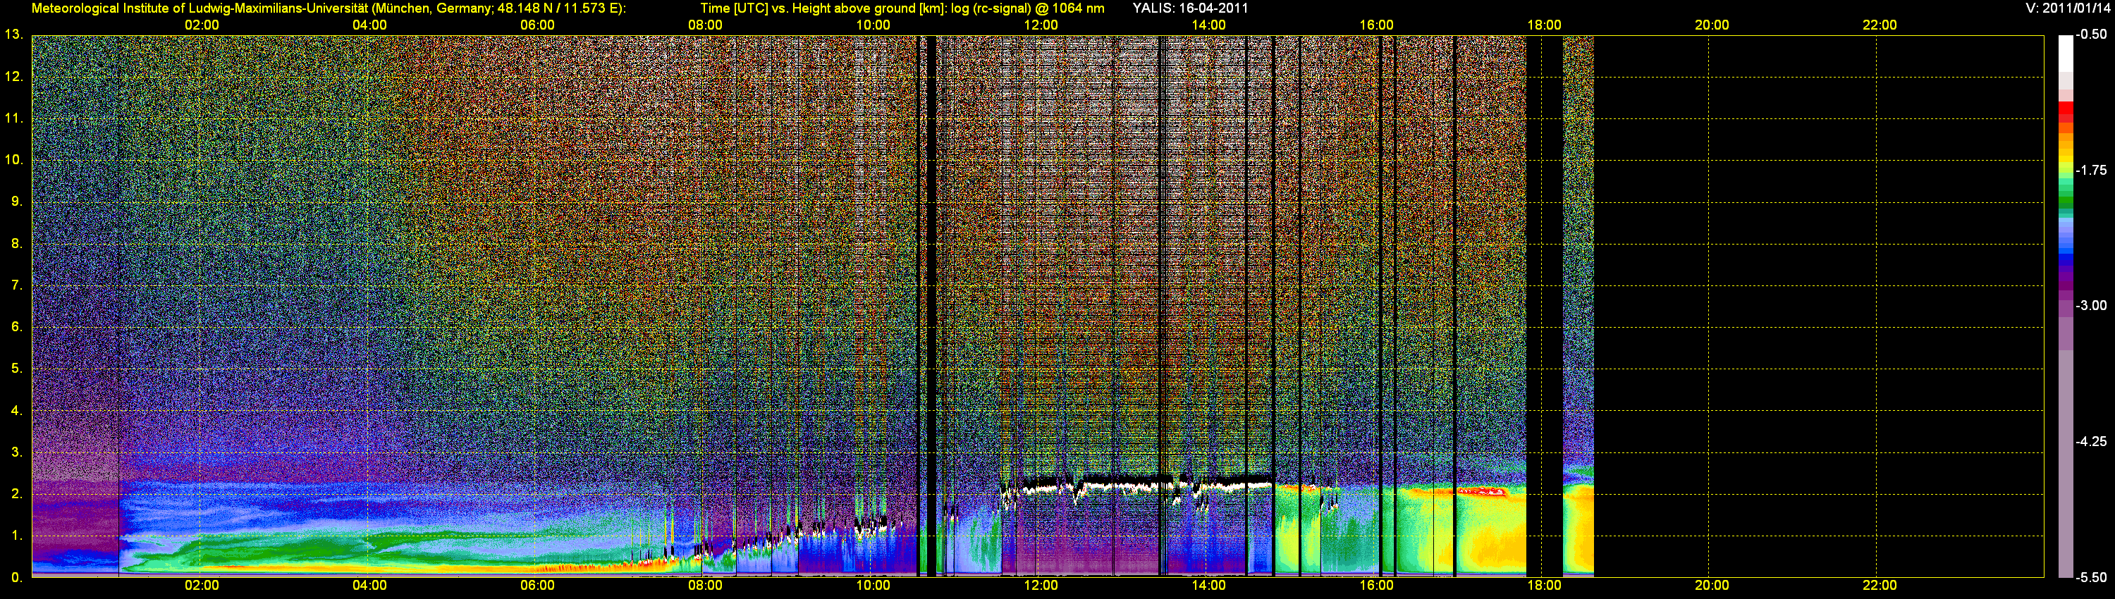The image size is (2115, 599).
Task: Click the 12:00 time label on the top axis
Action: 1041,25
